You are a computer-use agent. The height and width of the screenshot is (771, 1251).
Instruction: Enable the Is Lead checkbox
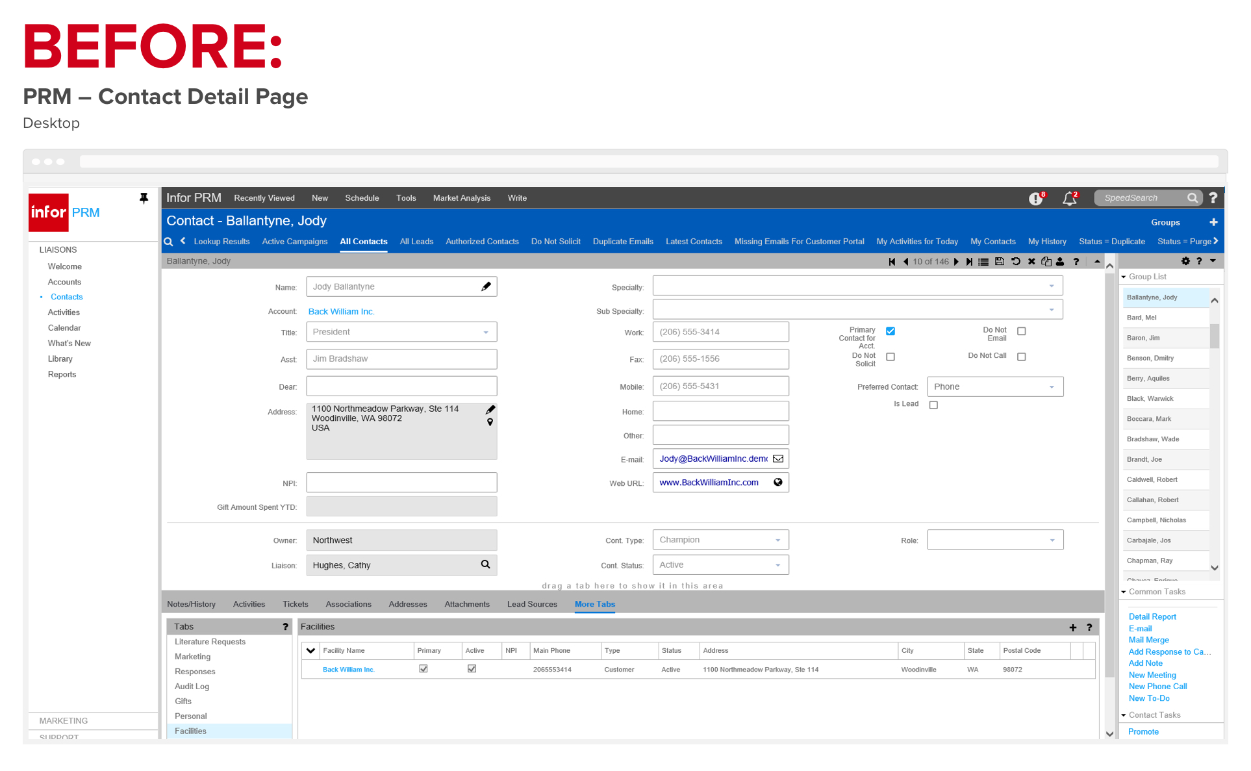(x=933, y=405)
